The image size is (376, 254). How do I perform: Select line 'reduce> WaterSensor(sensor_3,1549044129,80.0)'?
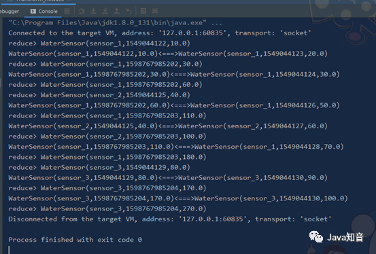pyautogui.click(x=99, y=168)
